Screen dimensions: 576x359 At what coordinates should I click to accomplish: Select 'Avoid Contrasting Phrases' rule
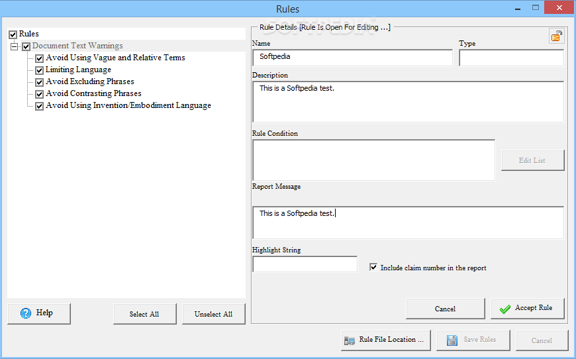93,93
